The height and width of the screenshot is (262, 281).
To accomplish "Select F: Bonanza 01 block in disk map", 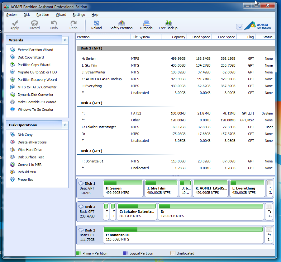I will pyautogui.click(x=183, y=235).
